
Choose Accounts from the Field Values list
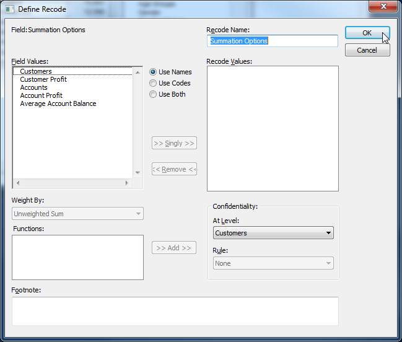pos(33,87)
